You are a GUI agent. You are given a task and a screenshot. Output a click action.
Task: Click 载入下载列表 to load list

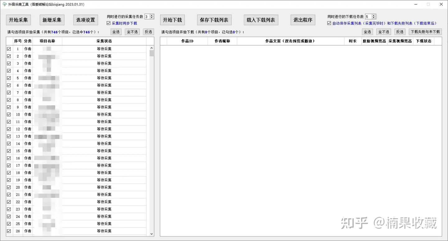(x=261, y=20)
